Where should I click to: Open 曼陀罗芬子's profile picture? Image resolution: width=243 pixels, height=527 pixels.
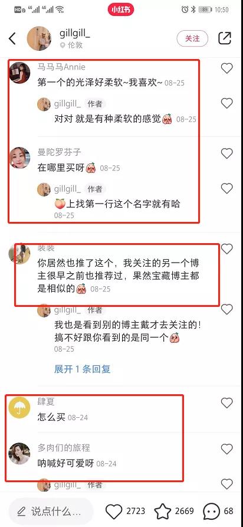pyautogui.click(x=19, y=158)
